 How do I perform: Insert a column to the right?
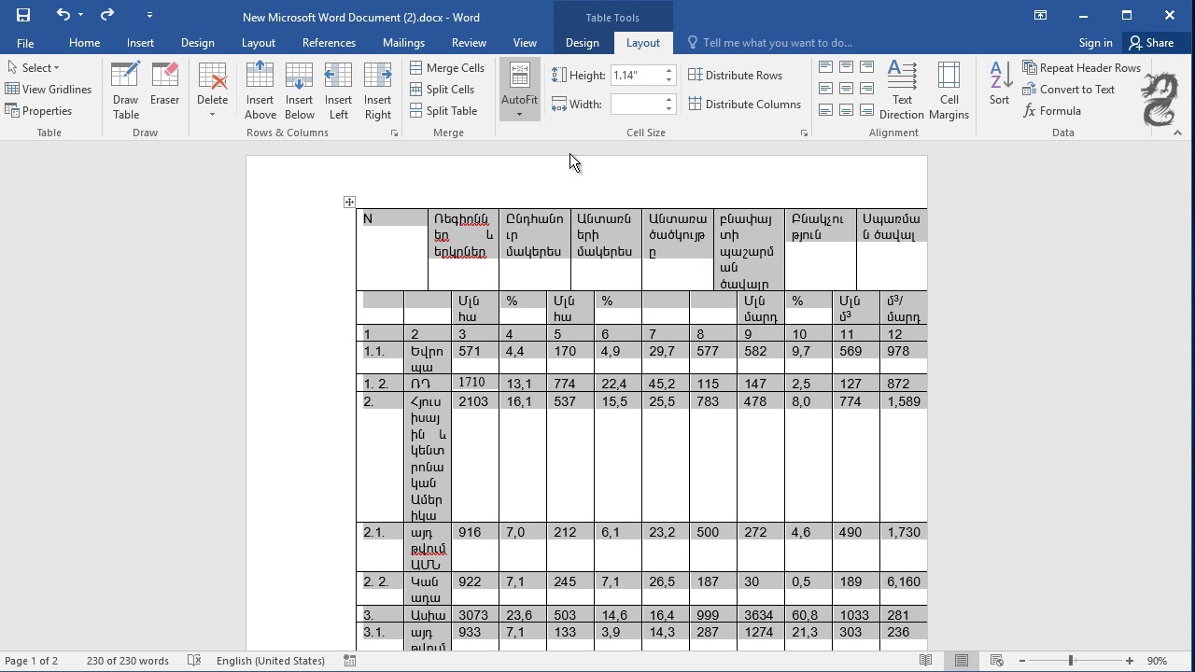point(377,91)
